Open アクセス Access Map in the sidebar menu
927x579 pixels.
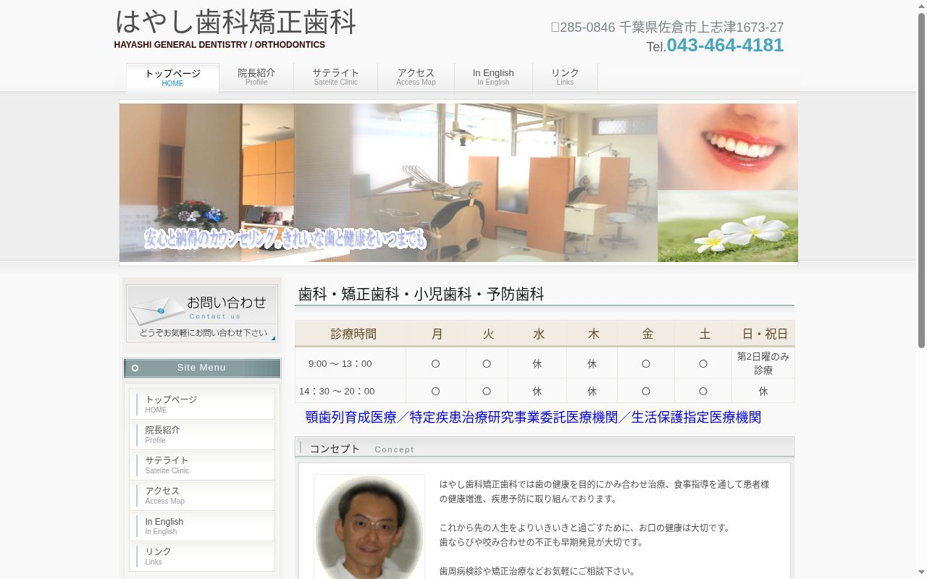pos(202,495)
